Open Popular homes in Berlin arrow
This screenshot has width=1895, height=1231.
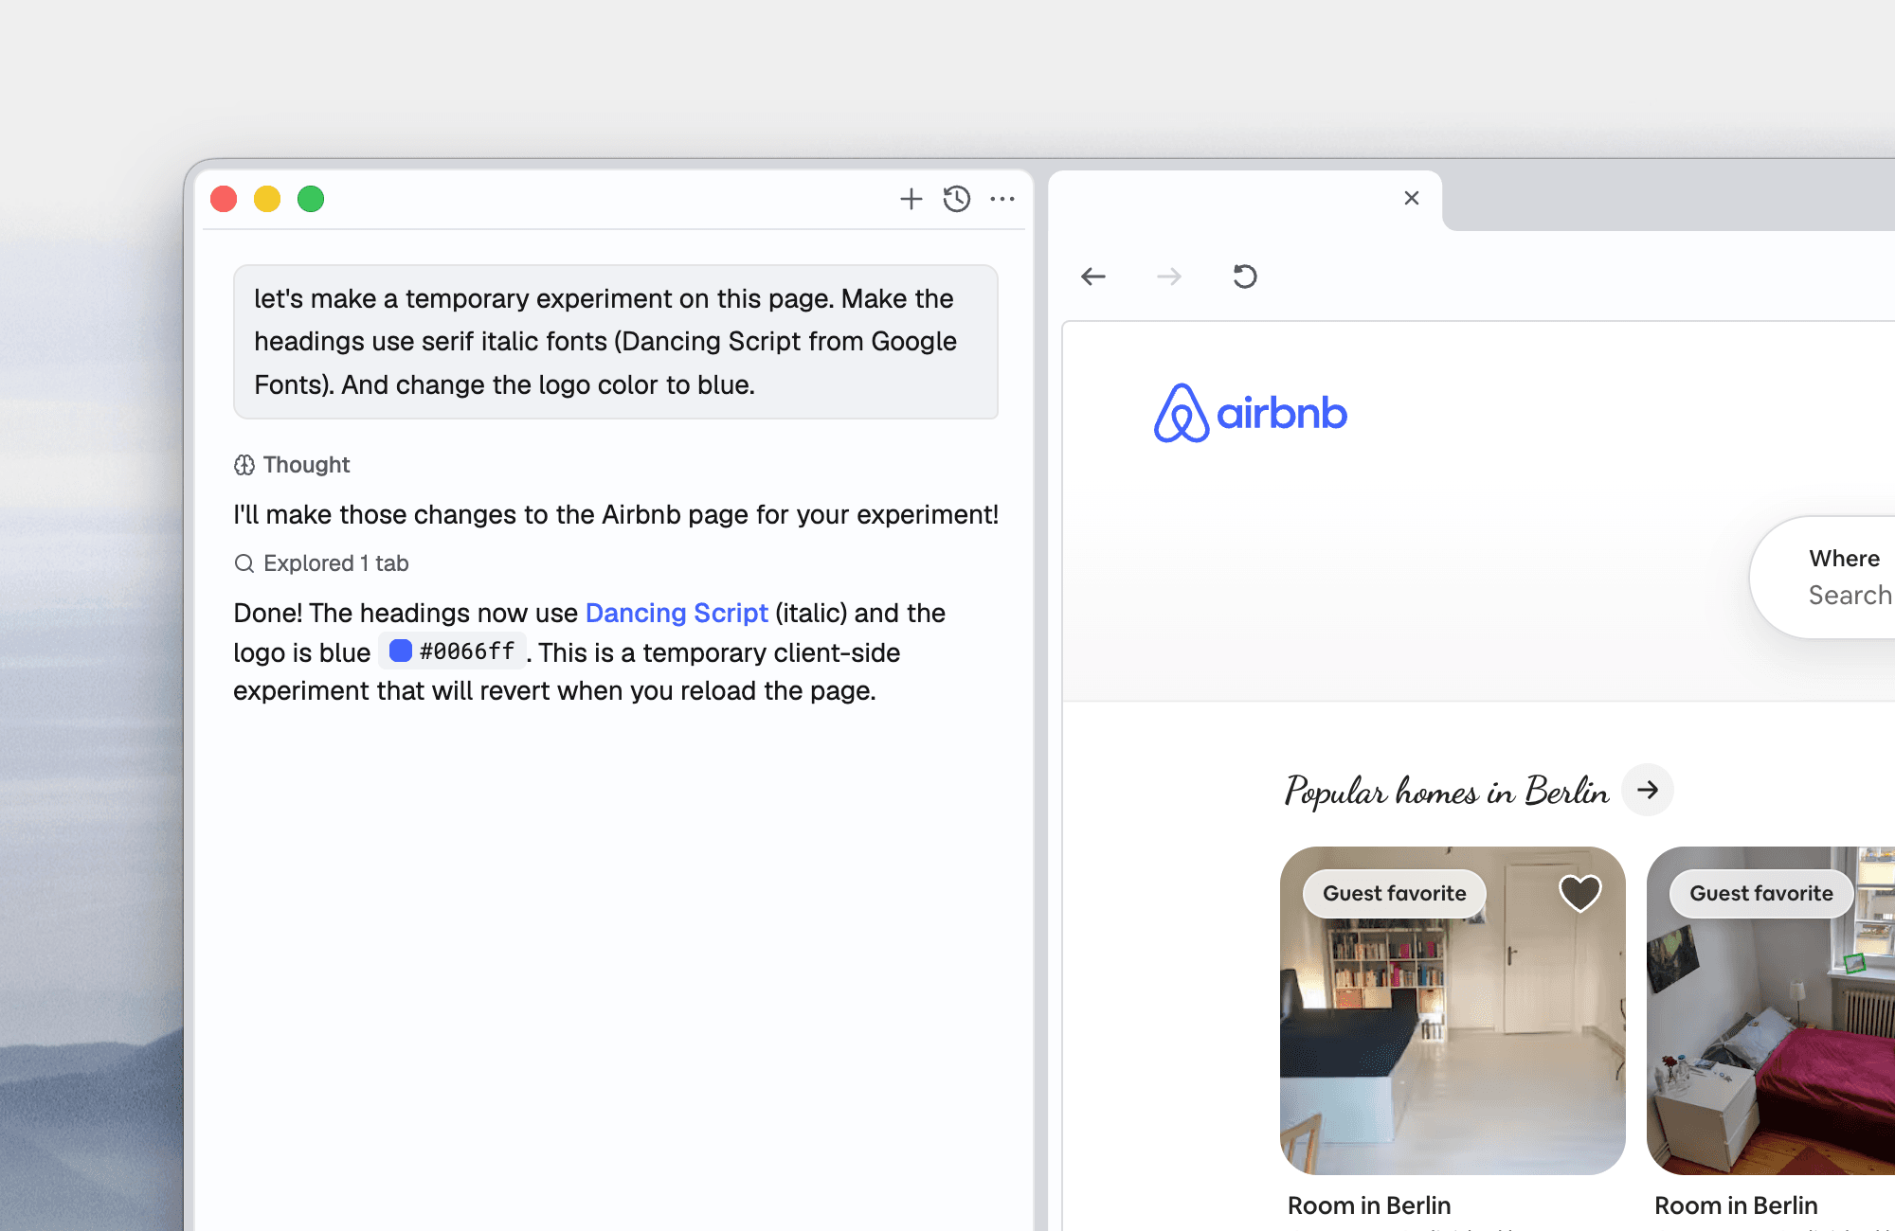pos(1648,790)
